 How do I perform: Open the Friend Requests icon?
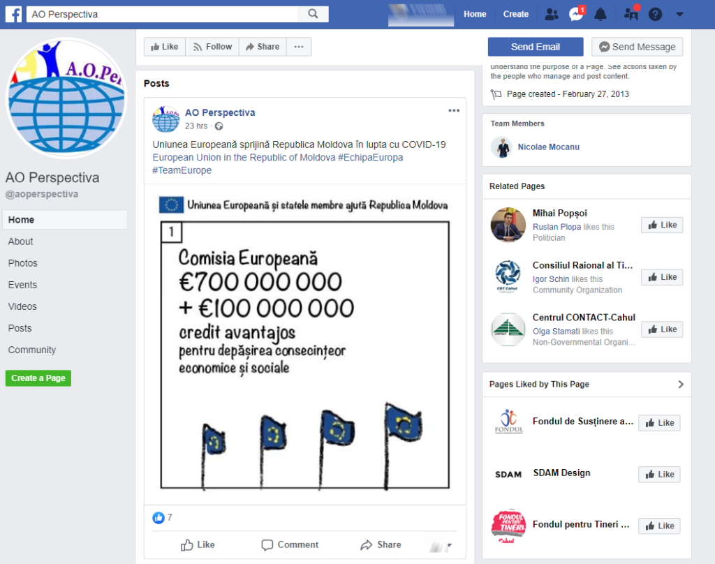coord(552,14)
